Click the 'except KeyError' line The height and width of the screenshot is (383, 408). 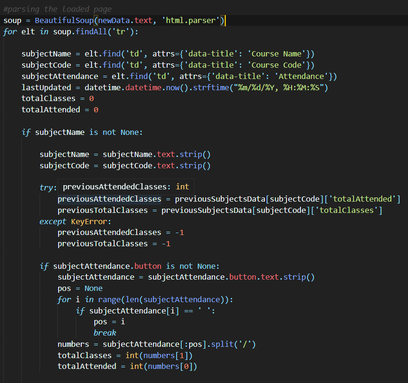click(75, 221)
